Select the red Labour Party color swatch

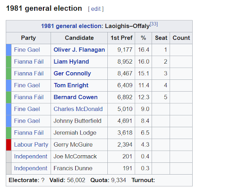[9, 145]
